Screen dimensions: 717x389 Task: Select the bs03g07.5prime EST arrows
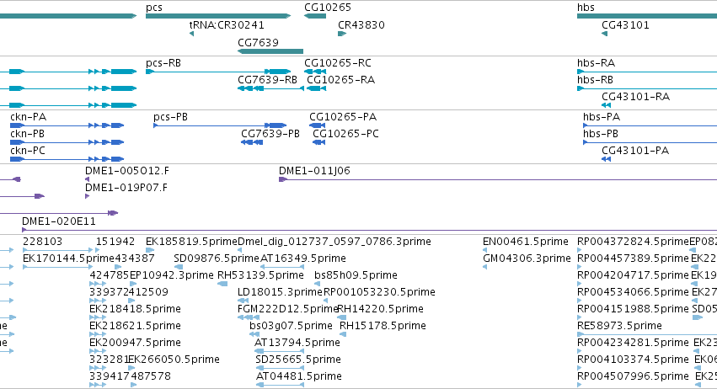[254, 334]
